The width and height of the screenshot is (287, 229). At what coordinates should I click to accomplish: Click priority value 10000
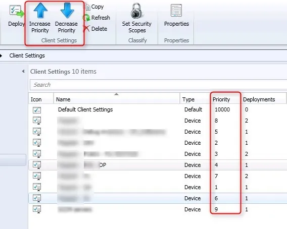coord(222,109)
